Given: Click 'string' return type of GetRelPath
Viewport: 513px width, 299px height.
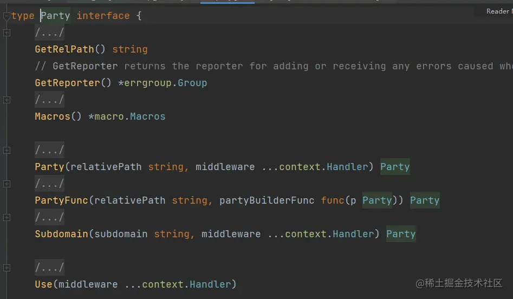Looking at the screenshot, I should [130, 49].
